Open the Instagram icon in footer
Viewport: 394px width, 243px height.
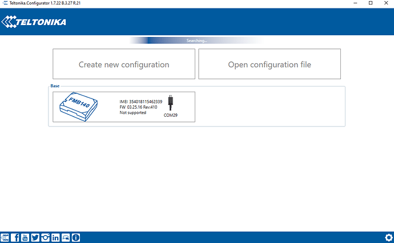click(46, 237)
